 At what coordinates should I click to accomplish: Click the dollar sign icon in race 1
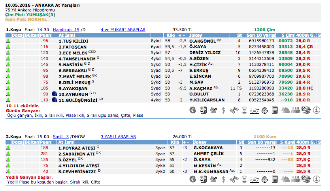223,110
